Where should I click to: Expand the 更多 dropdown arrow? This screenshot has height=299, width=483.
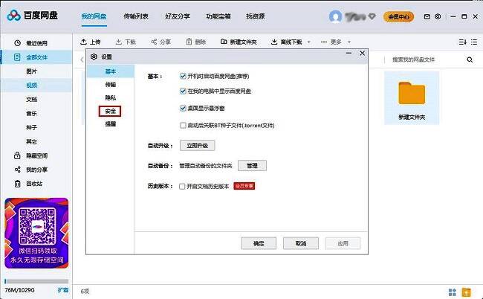coord(349,42)
